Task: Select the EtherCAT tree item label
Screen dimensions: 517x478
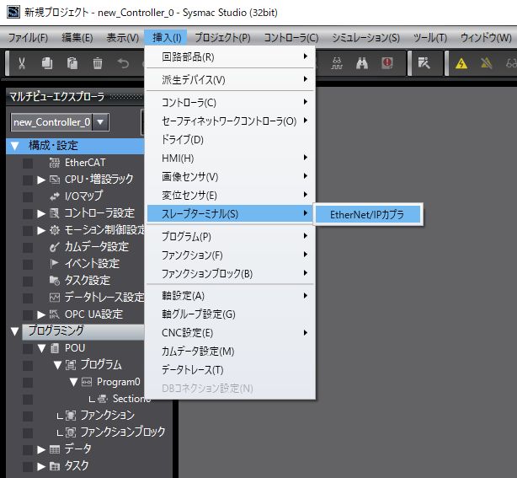Action: point(85,163)
